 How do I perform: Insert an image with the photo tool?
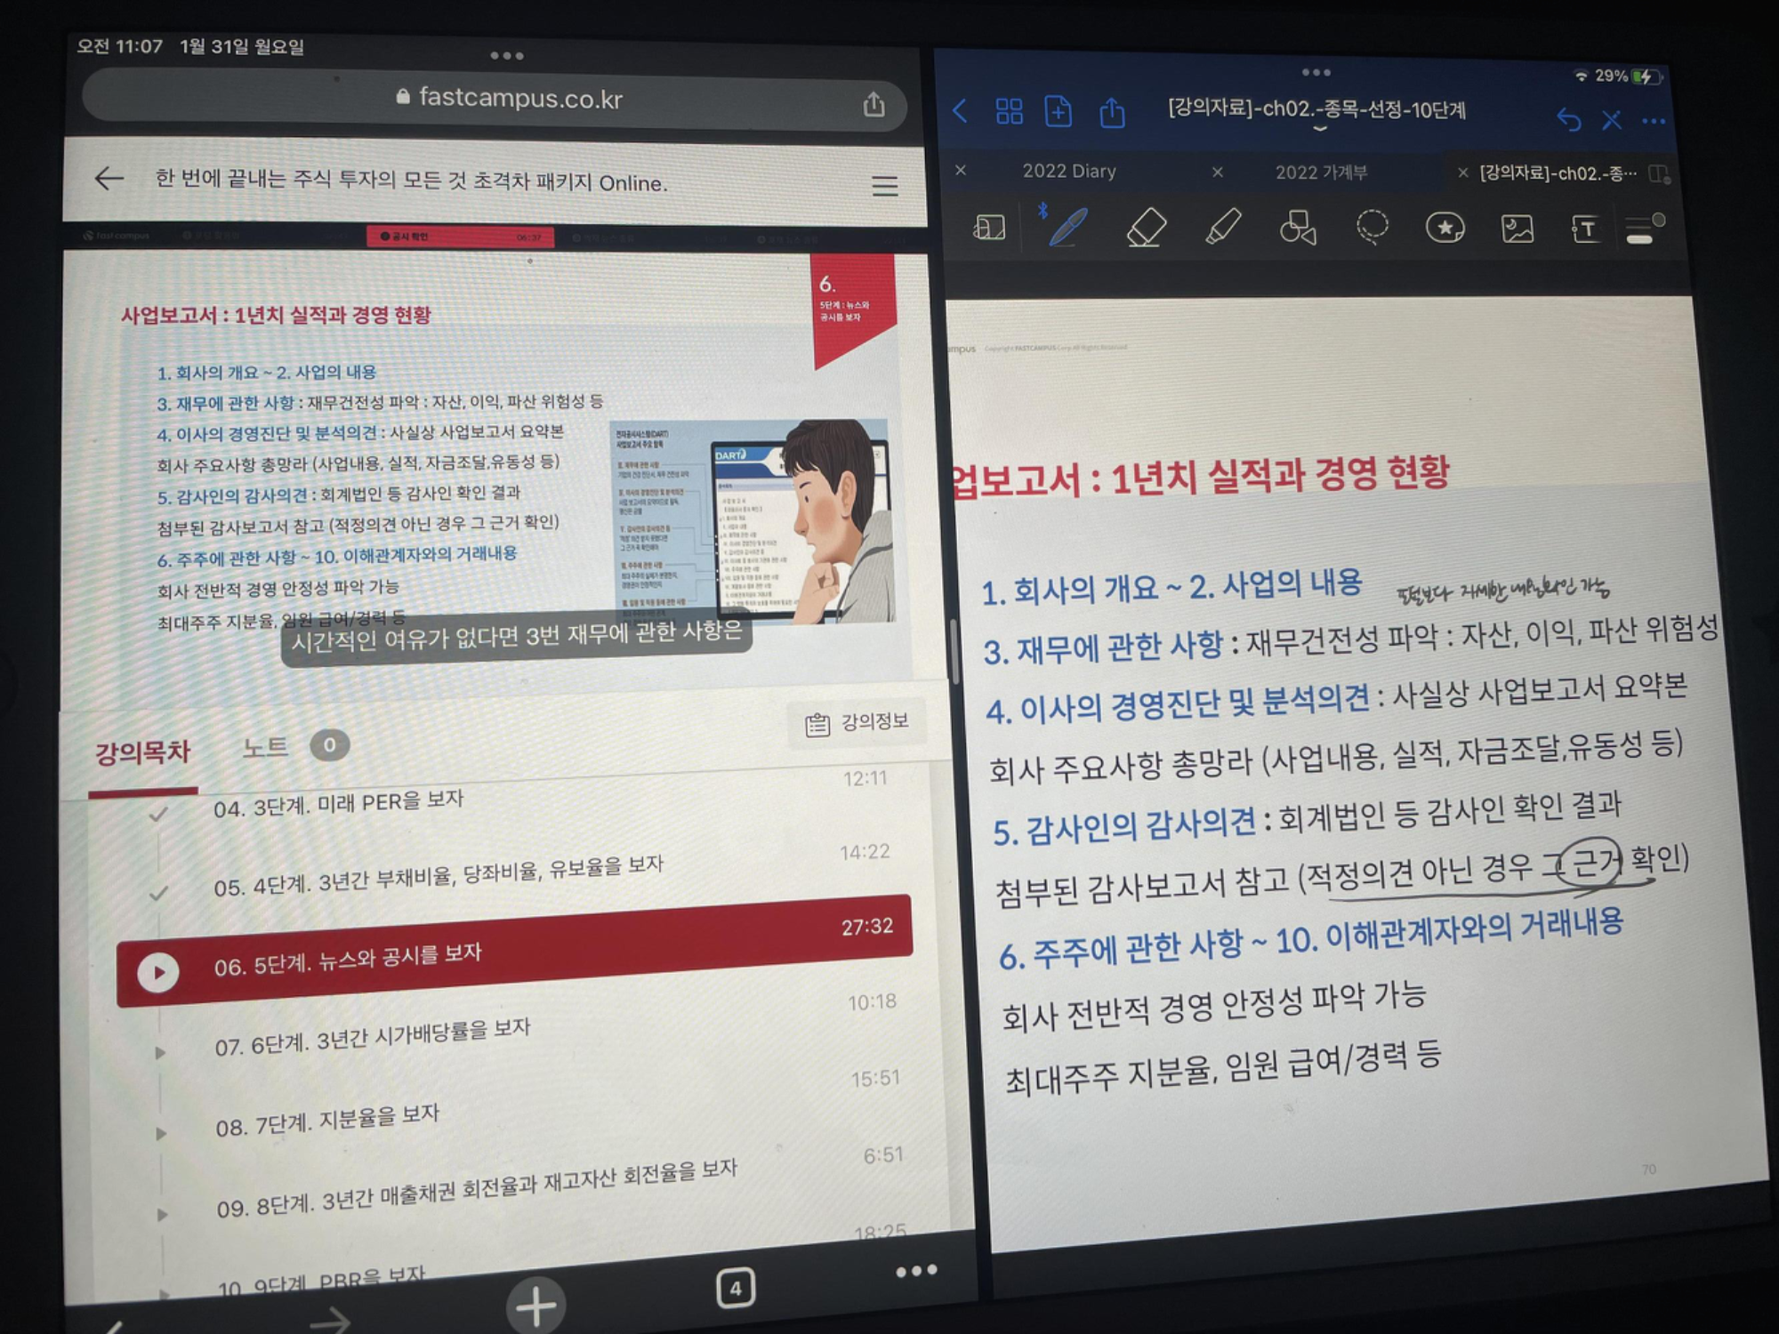coord(1517,229)
